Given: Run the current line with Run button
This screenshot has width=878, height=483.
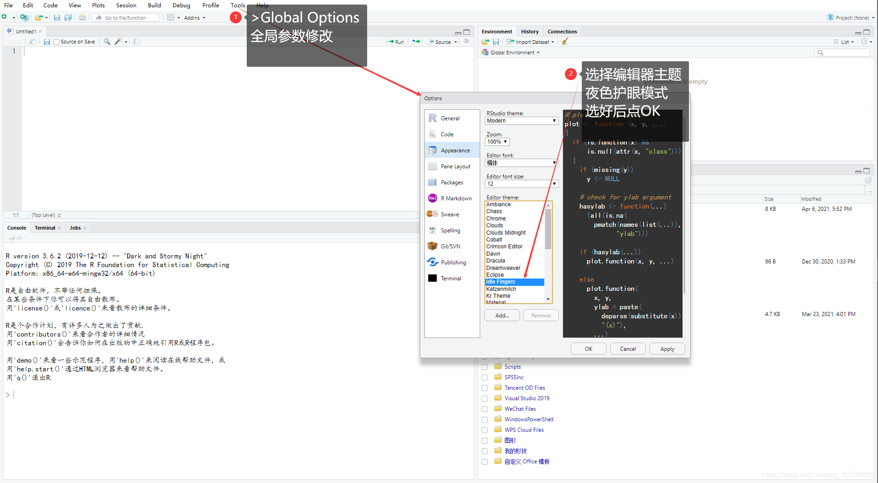Looking at the screenshot, I should click(395, 42).
